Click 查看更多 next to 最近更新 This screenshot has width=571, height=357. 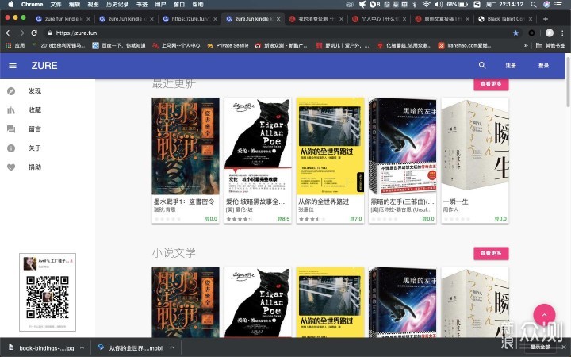(x=491, y=84)
